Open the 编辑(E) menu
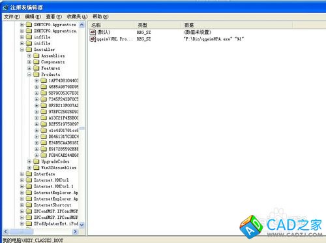This screenshot has width=326, height=243. point(33,16)
